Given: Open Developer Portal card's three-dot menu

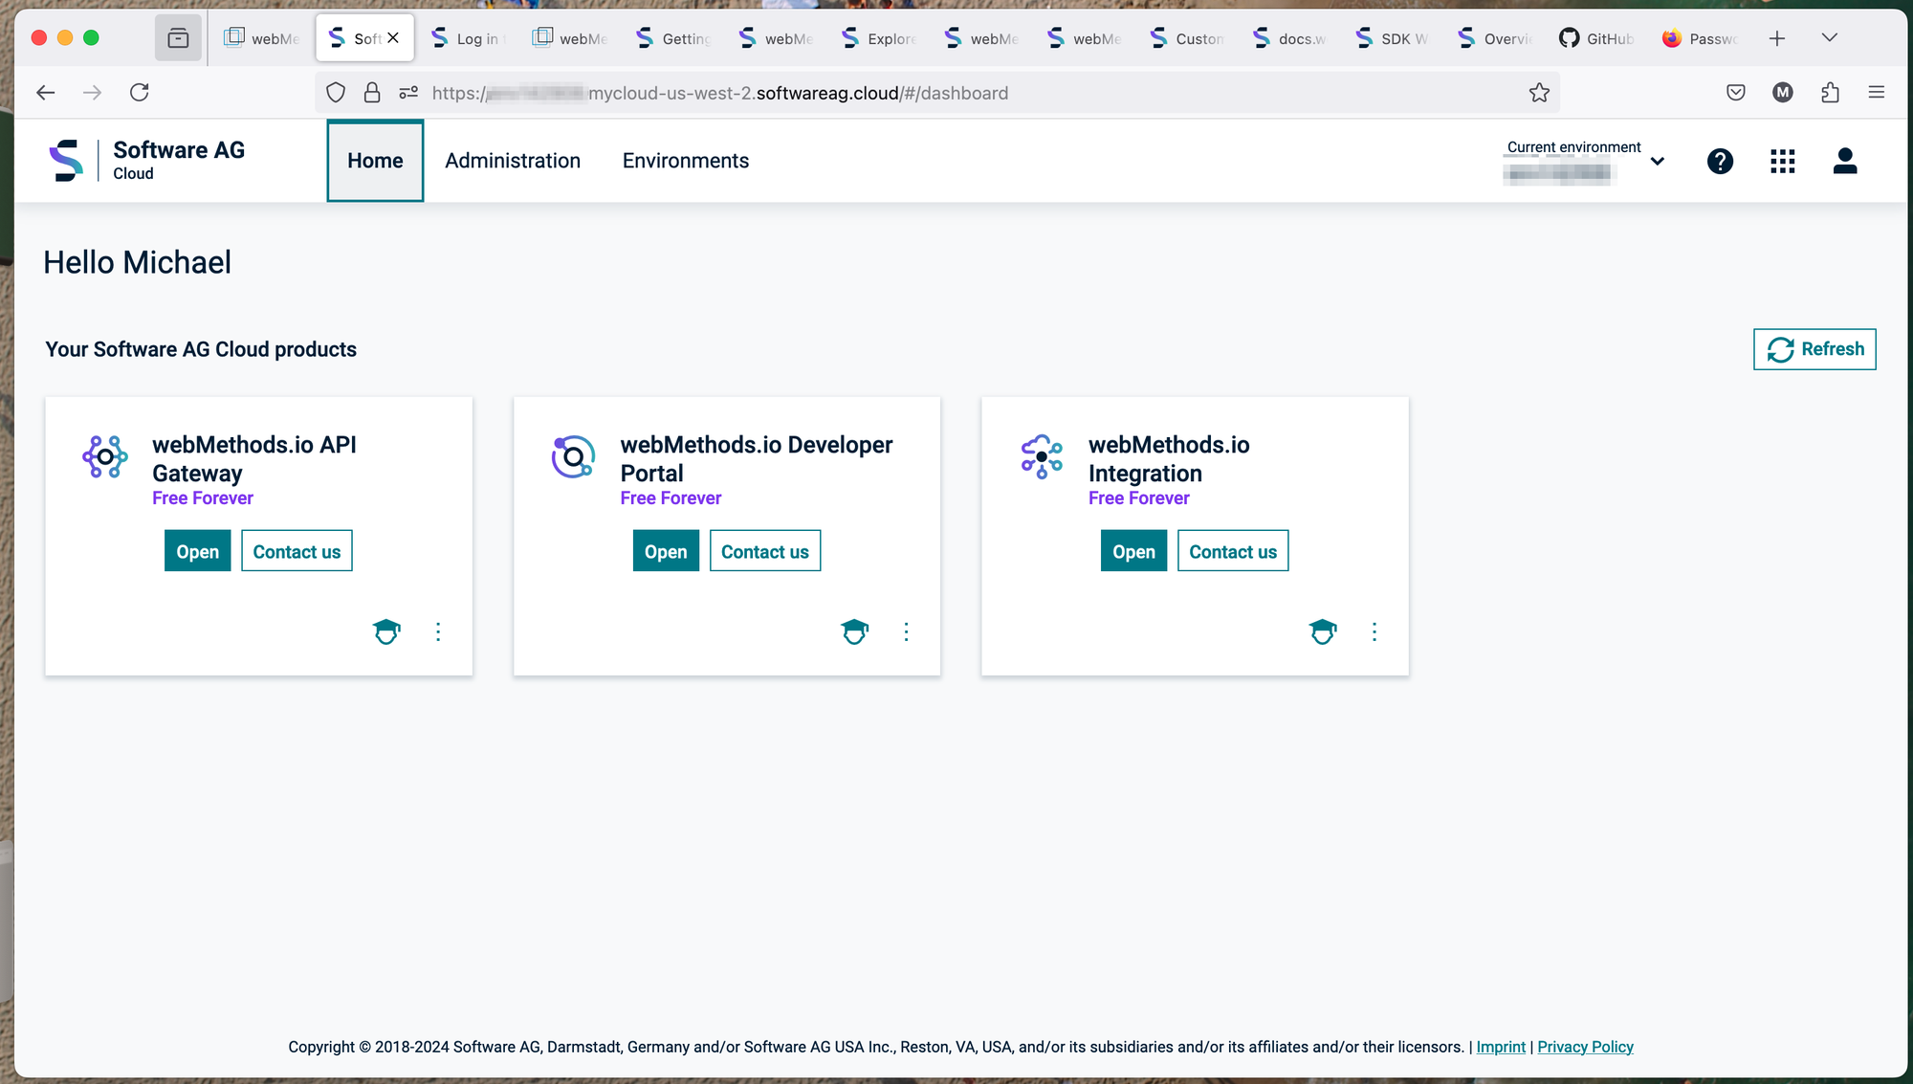Looking at the screenshot, I should pos(906,631).
